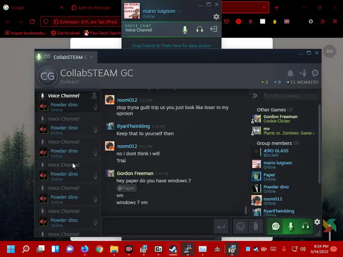Open Get Involved bookmark
This screenshot has width=343, height=257.
pyautogui.click(x=65, y=33)
